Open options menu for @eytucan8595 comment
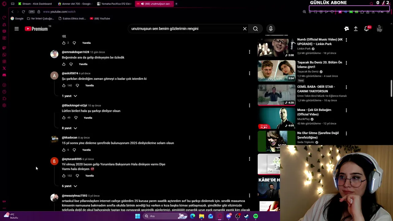Screen dimensions: 393x221 tap(249, 159)
